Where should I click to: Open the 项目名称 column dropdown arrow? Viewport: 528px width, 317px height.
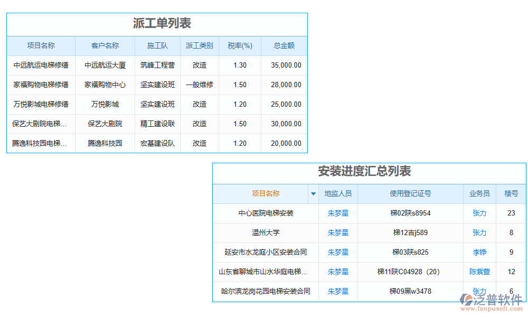point(313,194)
